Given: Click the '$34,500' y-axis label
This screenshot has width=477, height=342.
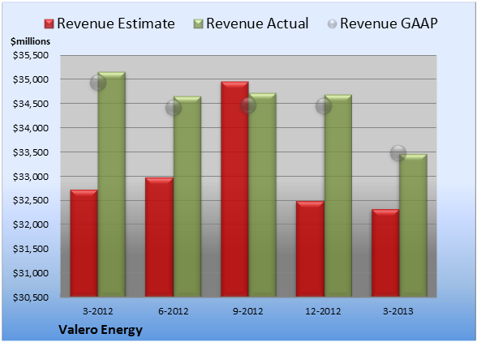Looking at the screenshot, I should click(x=31, y=104).
